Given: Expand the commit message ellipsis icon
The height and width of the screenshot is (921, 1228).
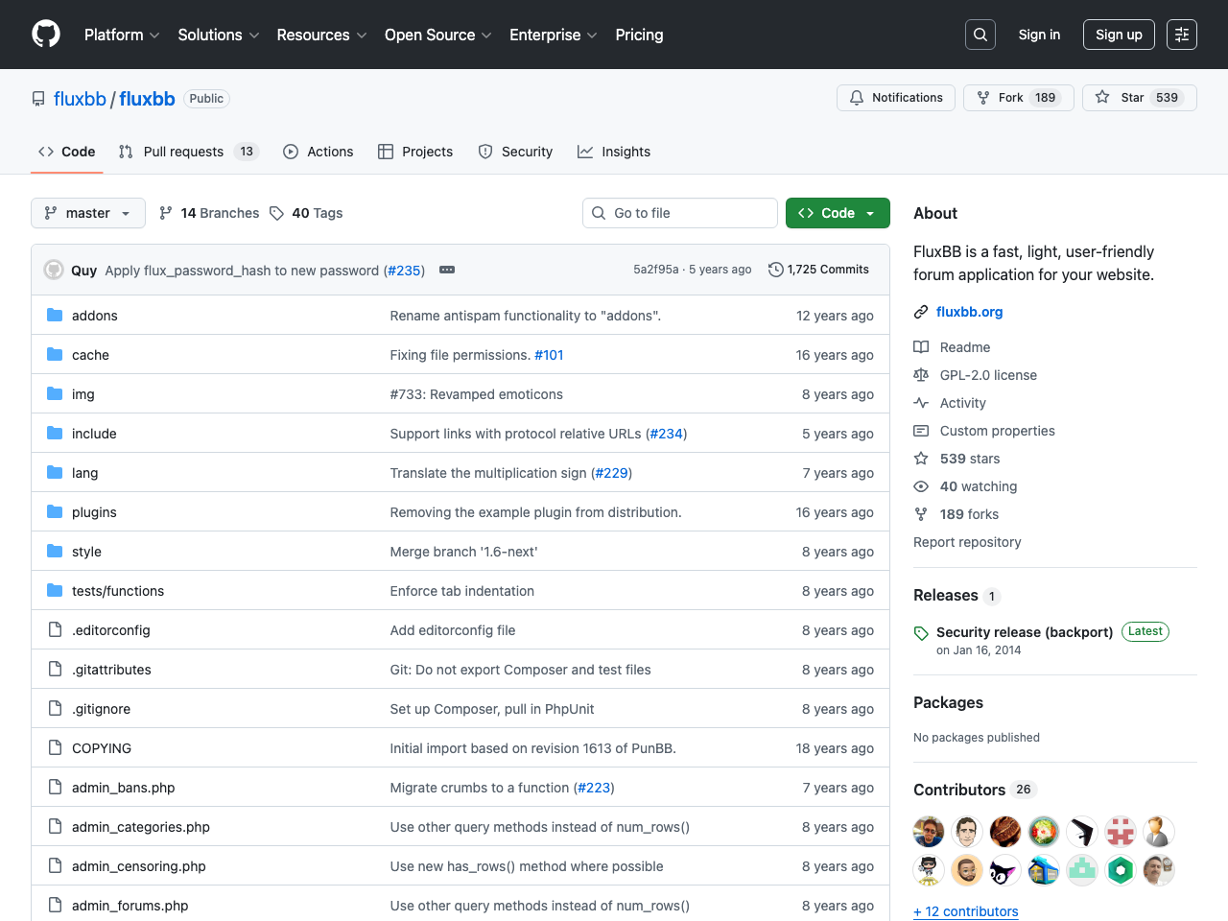Looking at the screenshot, I should [447, 271].
